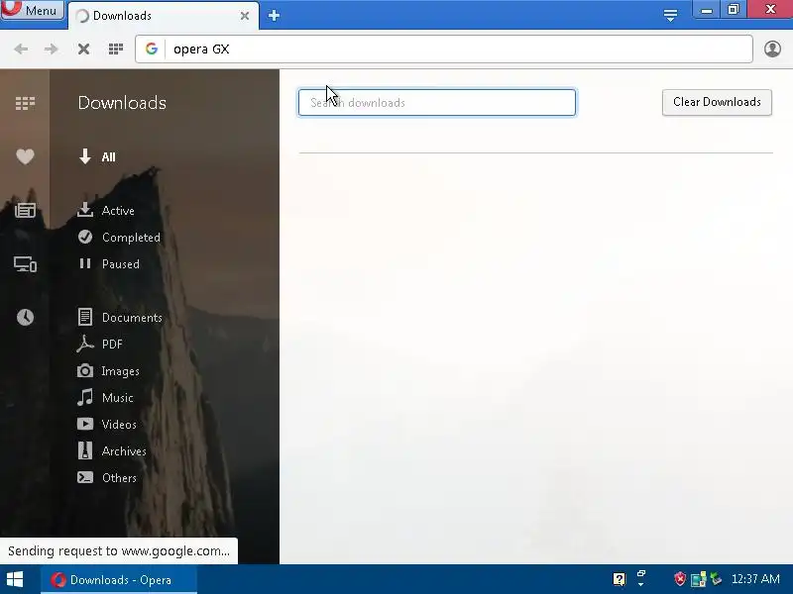Show All downloads
The image size is (793, 594).
(97, 156)
